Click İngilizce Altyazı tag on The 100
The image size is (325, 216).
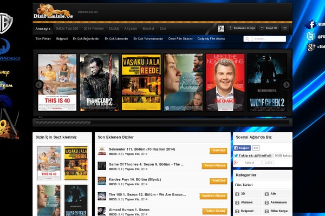click(x=213, y=196)
